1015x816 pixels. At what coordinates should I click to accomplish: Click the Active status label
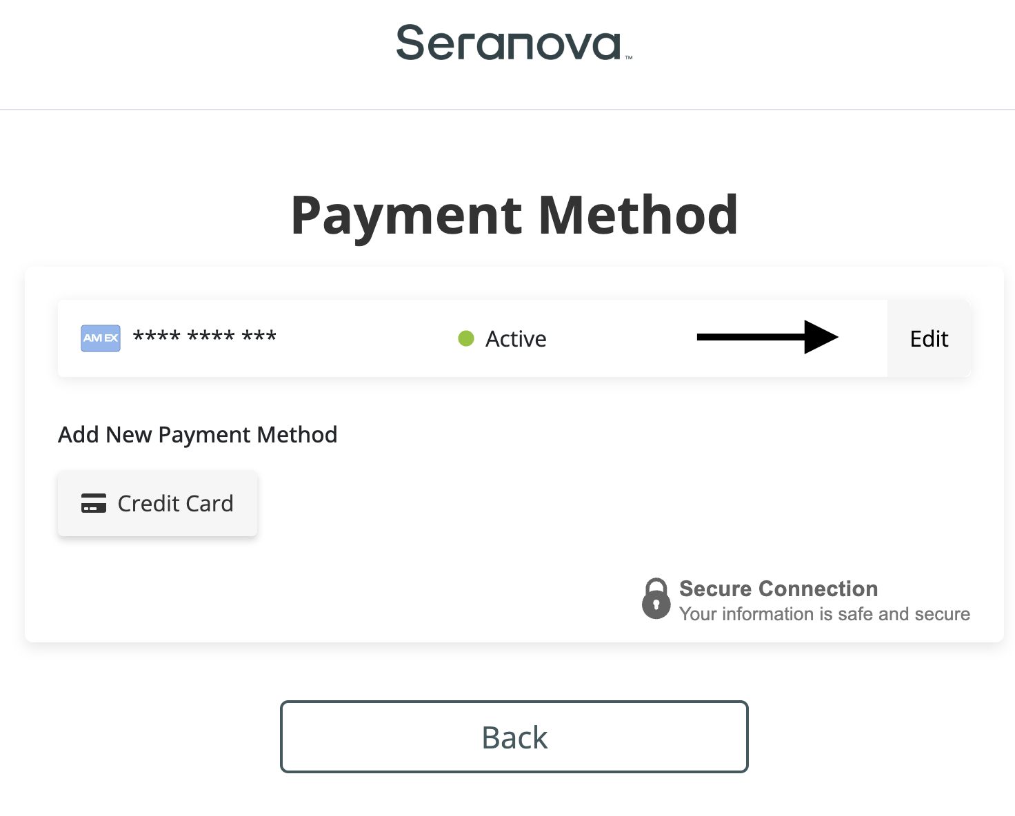[x=516, y=339]
